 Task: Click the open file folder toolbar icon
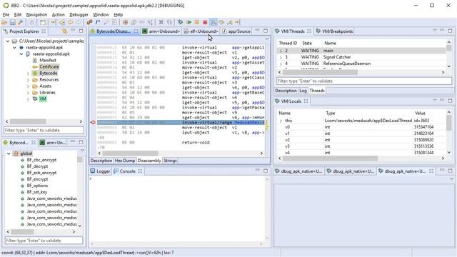click(4, 22)
